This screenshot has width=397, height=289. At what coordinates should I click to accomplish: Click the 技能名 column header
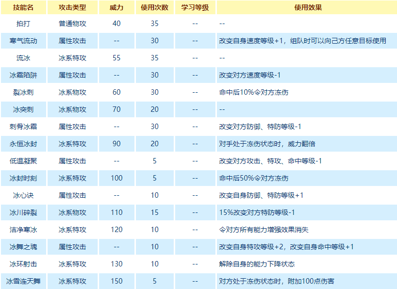[23, 8]
